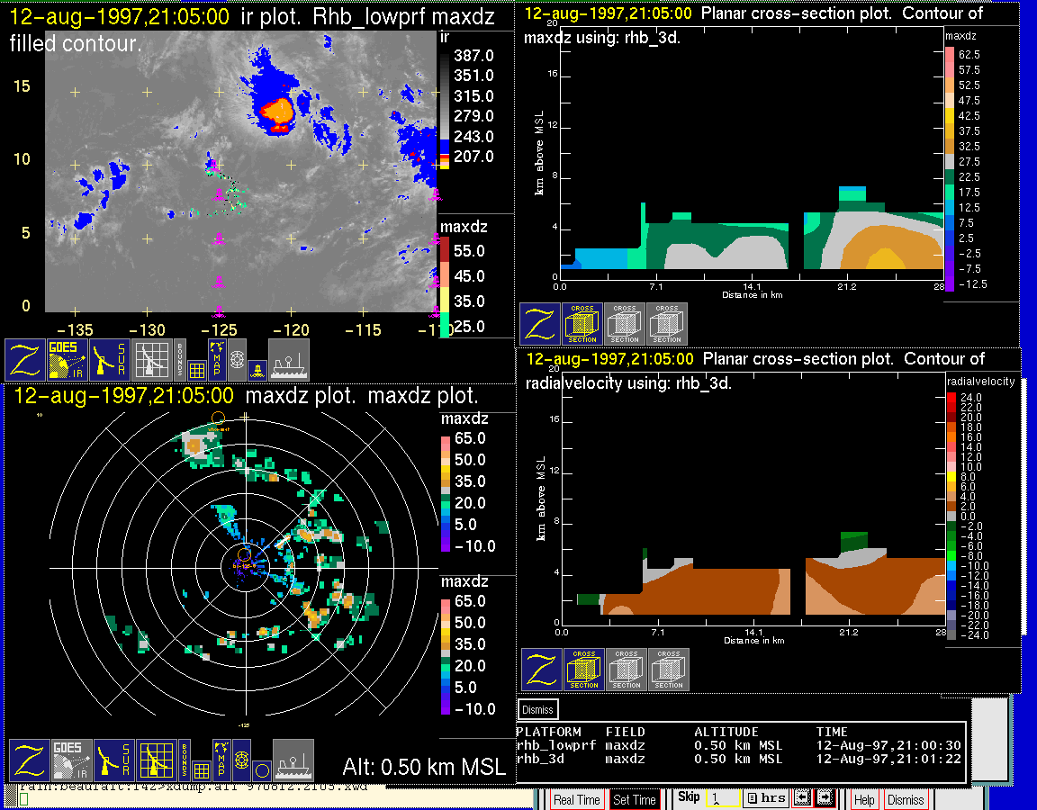Click the buoy icon in top plot toolbar
The height and width of the screenshot is (810, 1037).
(x=257, y=368)
